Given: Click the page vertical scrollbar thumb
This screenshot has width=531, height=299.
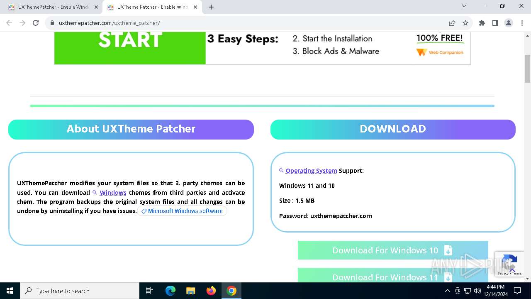Looking at the screenshot, I should tap(527, 69).
